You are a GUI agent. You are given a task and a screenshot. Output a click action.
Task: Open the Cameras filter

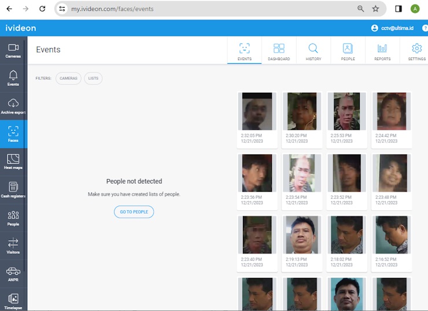(68, 78)
